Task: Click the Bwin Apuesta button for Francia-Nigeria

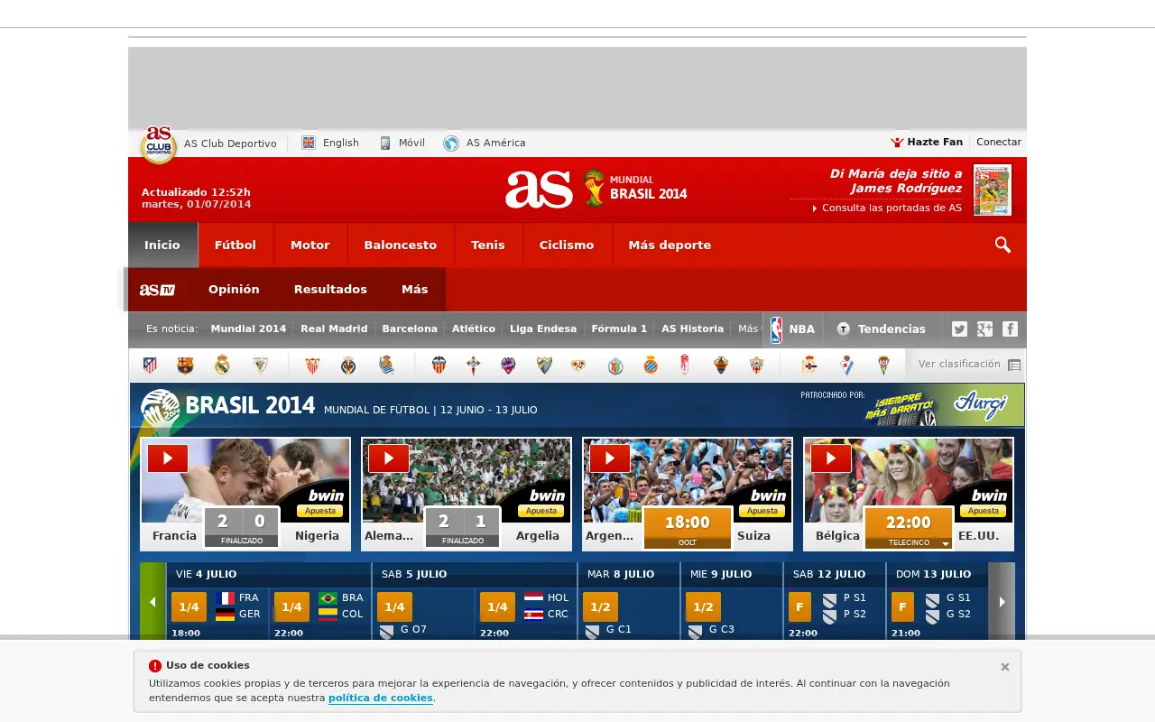Action: point(320,511)
